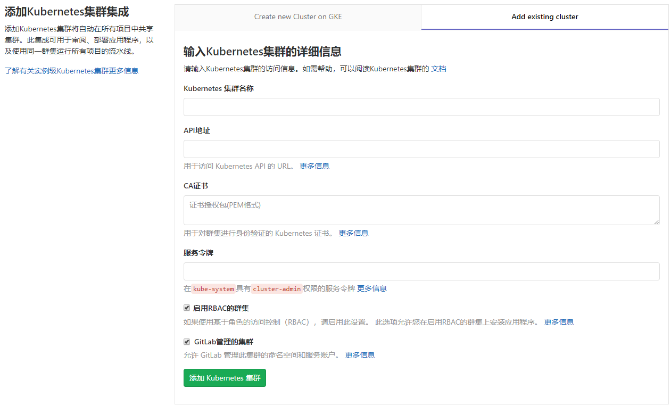The image size is (671, 405).
Task: Click the 服务令牌 field label
Action: (198, 253)
